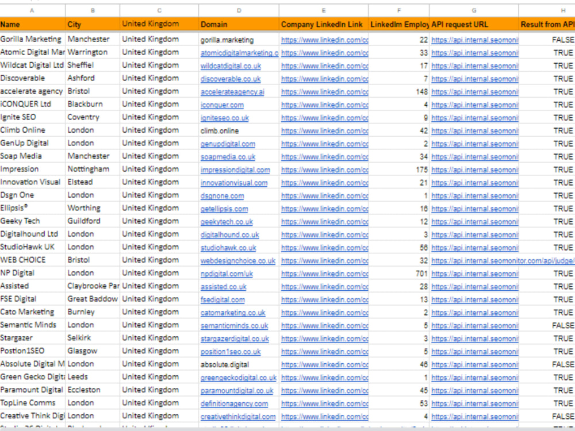The width and height of the screenshot is (575, 431).
Task: Open the getellipsis.com link
Action: 224,209
